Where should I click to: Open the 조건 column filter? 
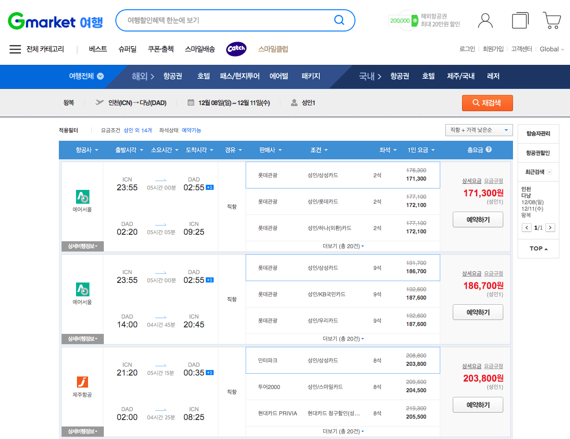(x=319, y=150)
